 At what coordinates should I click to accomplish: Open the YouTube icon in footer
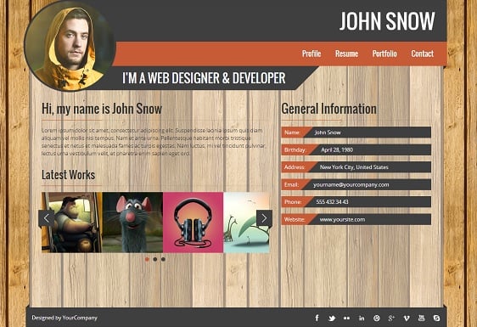click(x=421, y=318)
